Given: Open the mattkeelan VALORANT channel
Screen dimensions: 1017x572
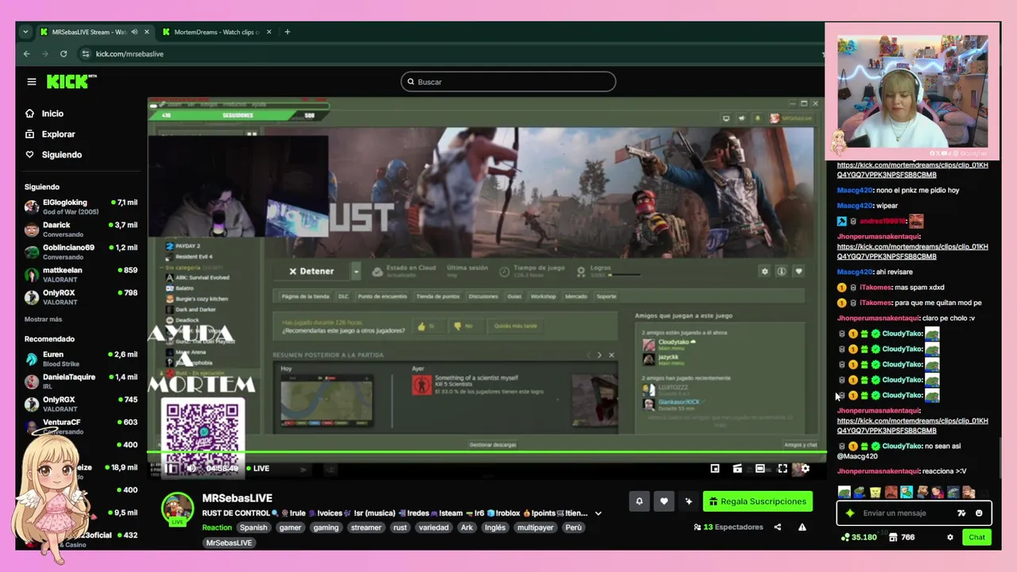Looking at the screenshot, I should 79,275.
